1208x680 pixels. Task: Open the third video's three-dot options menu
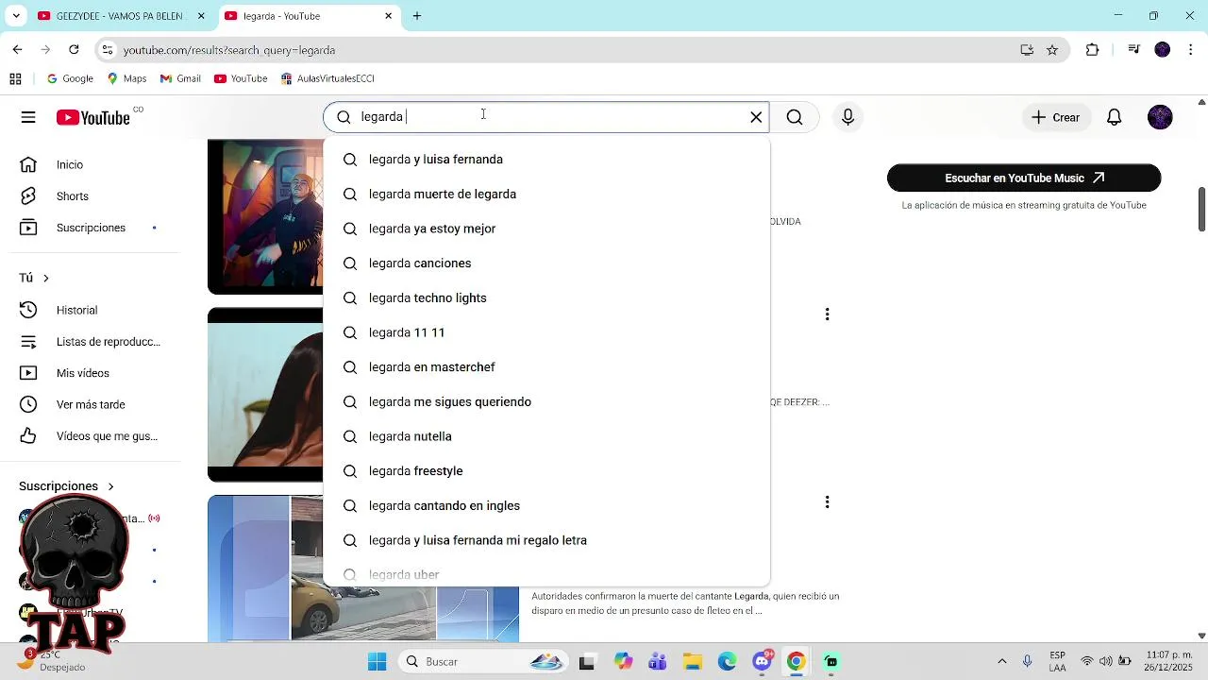(827, 502)
